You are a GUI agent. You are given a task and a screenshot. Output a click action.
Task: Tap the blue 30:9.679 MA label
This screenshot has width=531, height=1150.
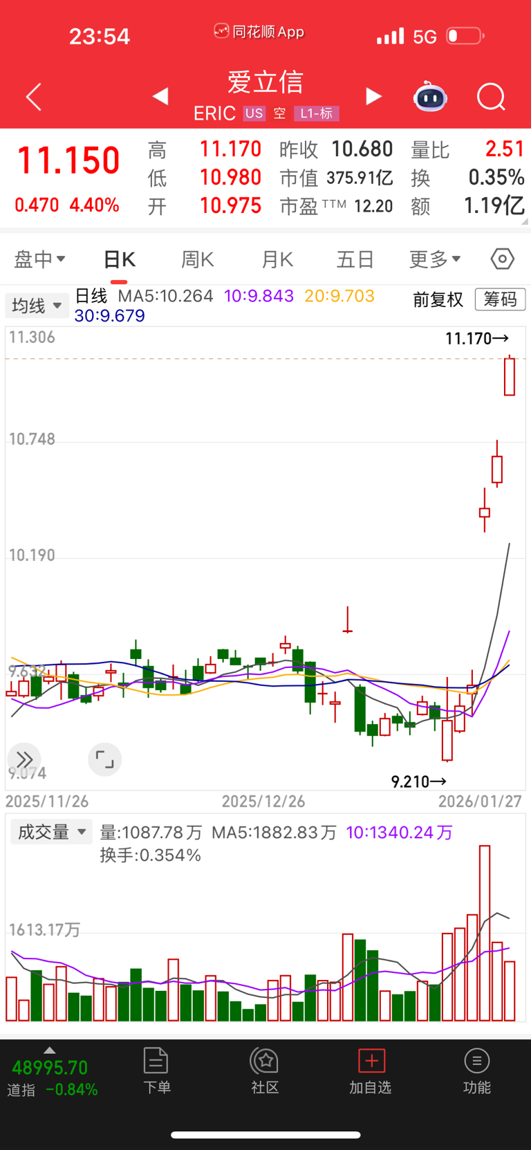(x=110, y=316)
